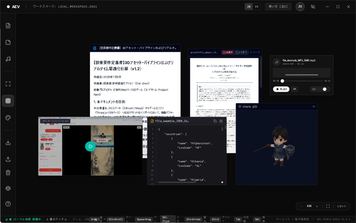Change the 1X playback speed selector
This screenshot has height=223, width=356.
tap(294, 89)
